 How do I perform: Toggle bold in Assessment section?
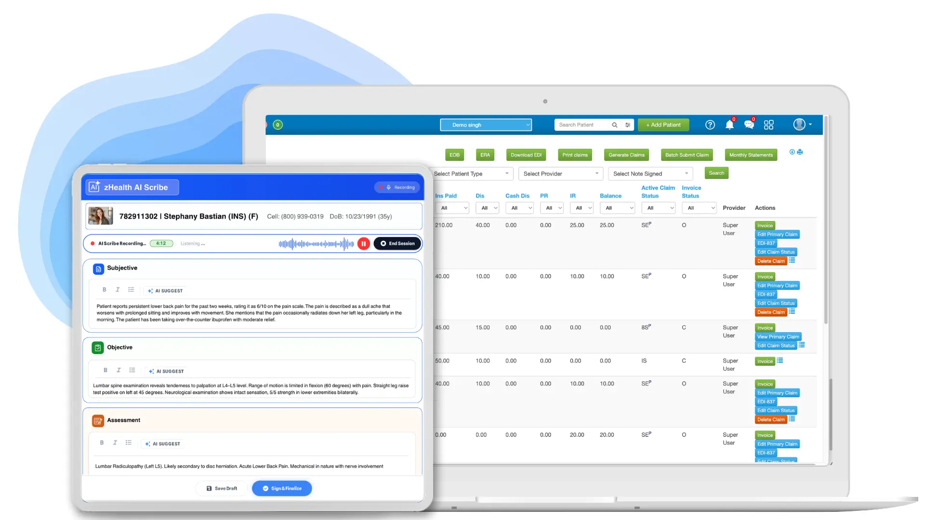[102, 443]
